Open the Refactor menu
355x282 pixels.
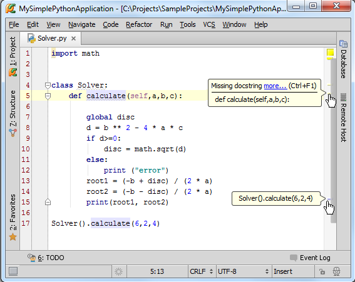pyautogui.click(x=139, y=24)
